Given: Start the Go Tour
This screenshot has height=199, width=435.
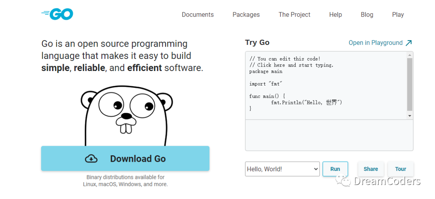Looking at the screenshot, I should [400, 169].
